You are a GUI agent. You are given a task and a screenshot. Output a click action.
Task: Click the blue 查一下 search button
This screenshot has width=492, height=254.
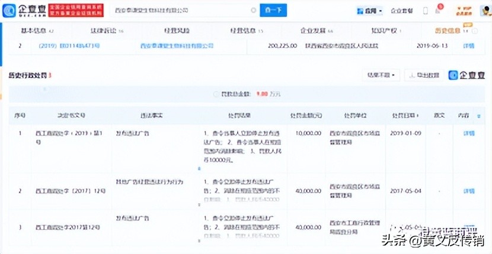coord(273,10)
